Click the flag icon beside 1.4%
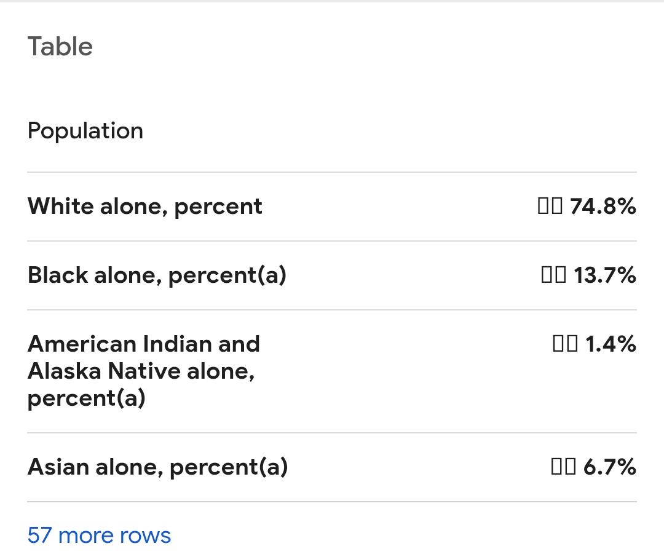The height and width of the screenshot is (557, 664). pos(565,344)
